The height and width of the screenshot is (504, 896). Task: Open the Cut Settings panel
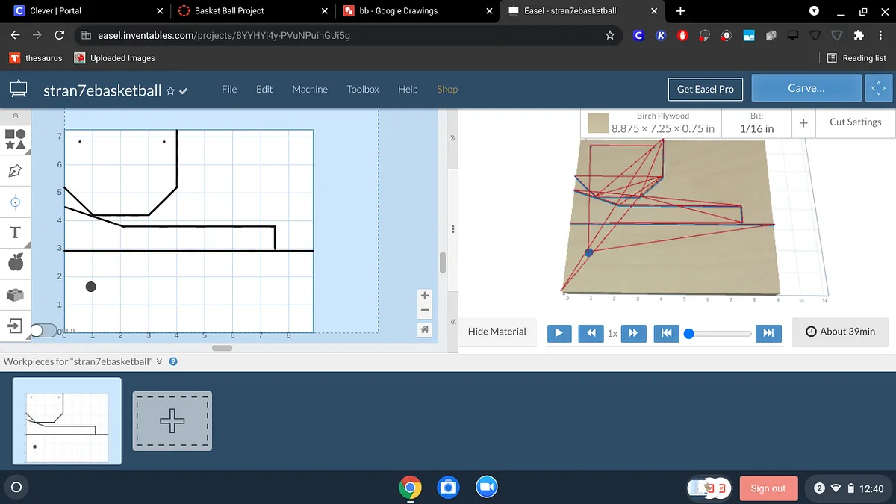click(x=855, y=122)
